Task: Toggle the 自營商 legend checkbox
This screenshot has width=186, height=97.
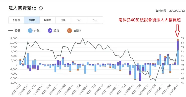Action: 70,31
